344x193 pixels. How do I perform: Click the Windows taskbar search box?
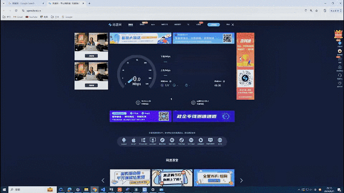(32, 190)
